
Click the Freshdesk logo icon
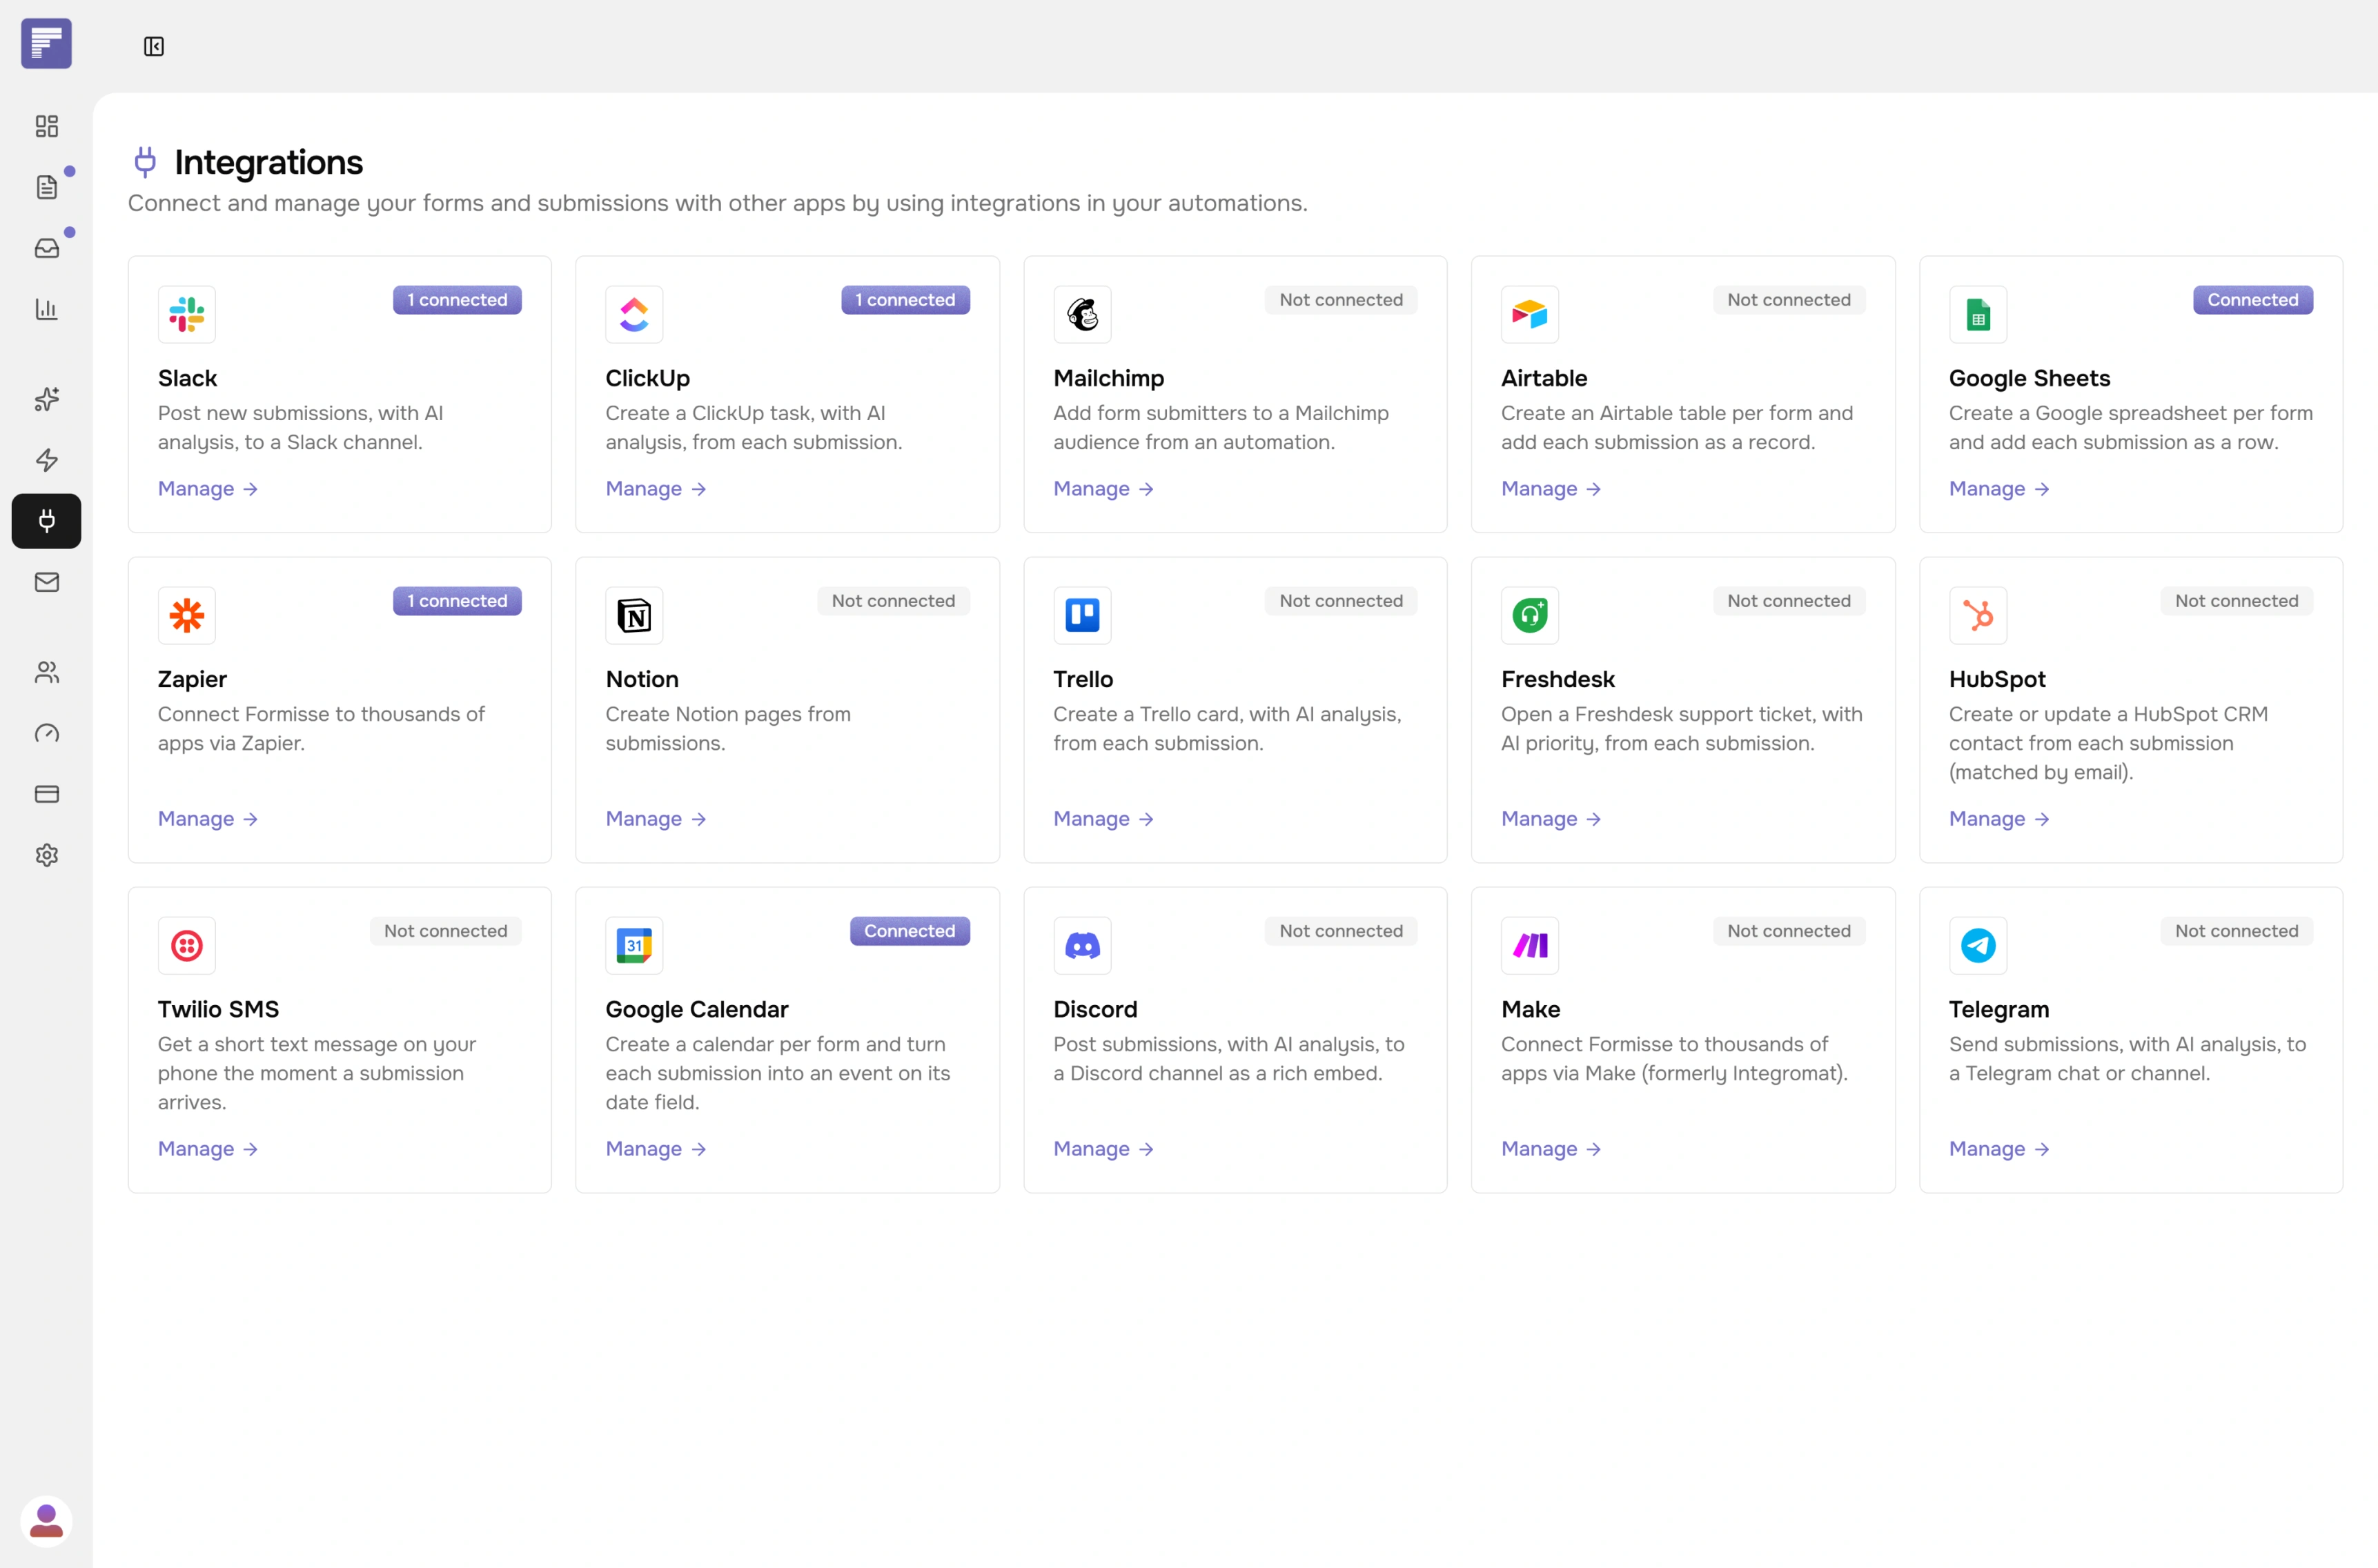(1530, 616)
